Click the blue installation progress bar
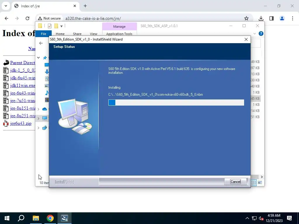The width and height of the screenshot is (299, 224). pyautogui.click(x=176, y=102)
